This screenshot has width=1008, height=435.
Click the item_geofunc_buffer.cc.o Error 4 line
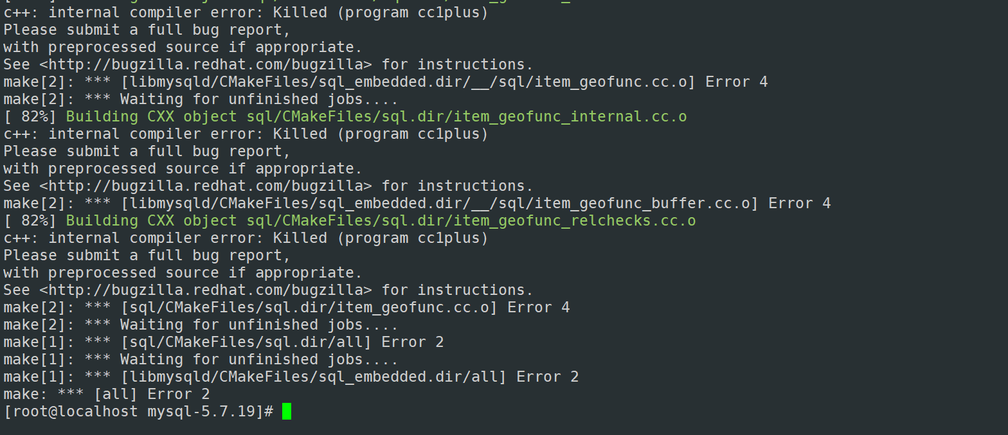(417, 203)
